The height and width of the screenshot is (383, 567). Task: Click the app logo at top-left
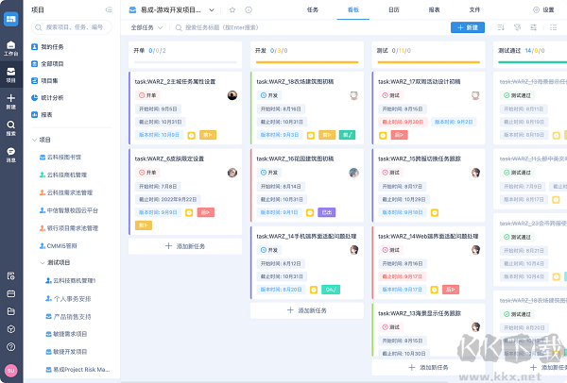pos(10,19)
